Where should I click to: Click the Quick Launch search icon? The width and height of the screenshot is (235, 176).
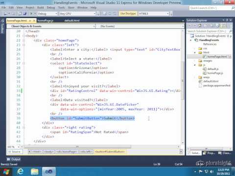tap(233, 8)
